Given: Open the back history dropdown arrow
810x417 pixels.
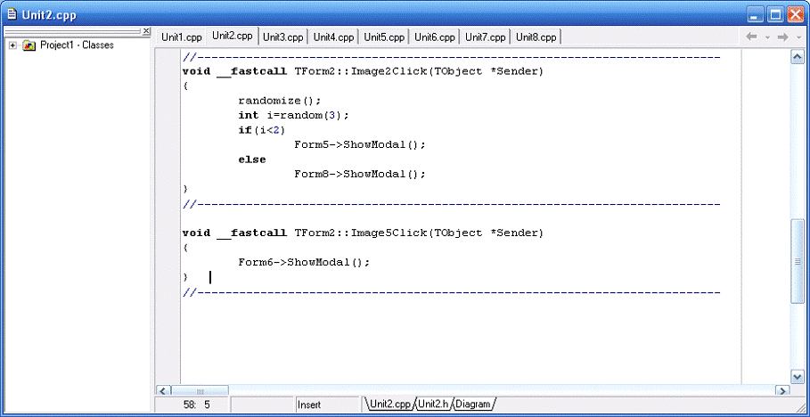Looking at the screenshot, I should [766, 37].
